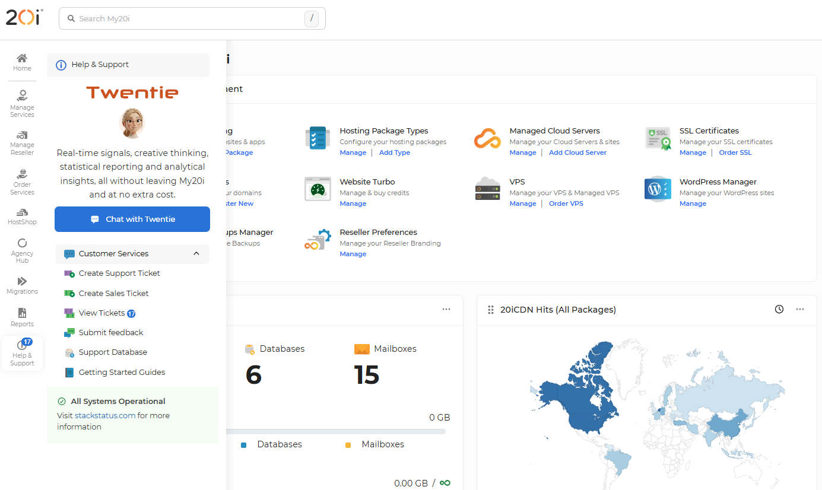This screenshot has width=822, height=490.
Task: Open Getting Started Guides
Action: (122, 373)
